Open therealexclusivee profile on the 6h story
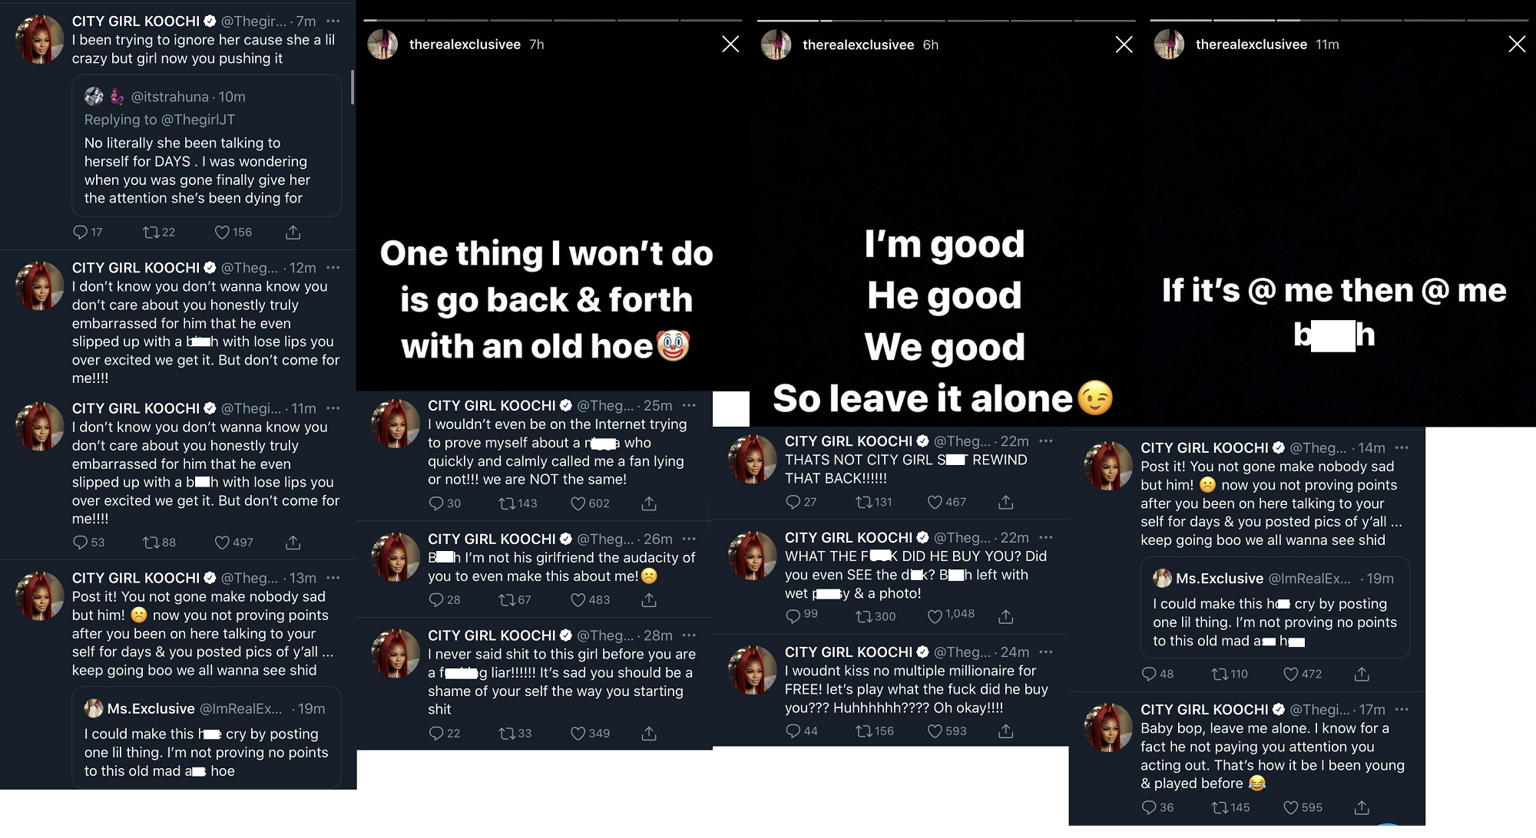The height and width of the screenshot is (838, 1536). (858, 45)
